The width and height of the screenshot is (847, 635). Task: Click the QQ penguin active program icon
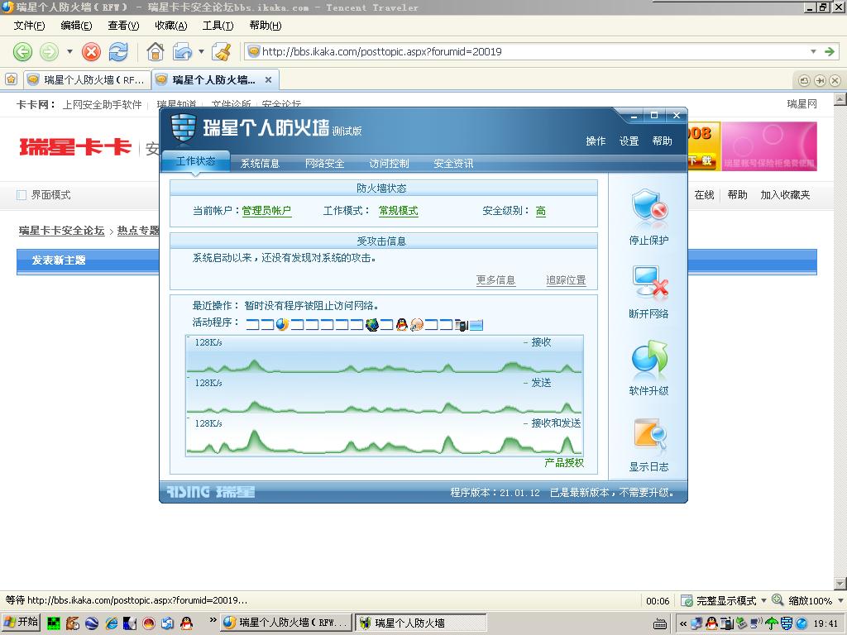[x=401, y=324]
